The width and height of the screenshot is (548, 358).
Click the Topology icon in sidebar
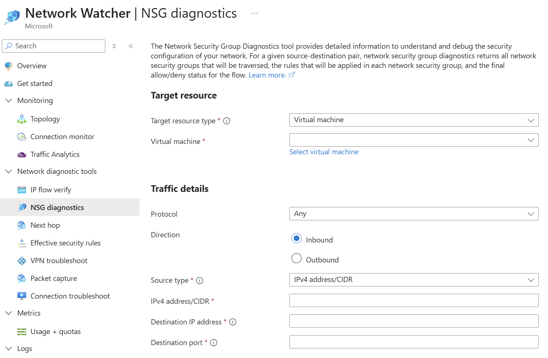22,119
